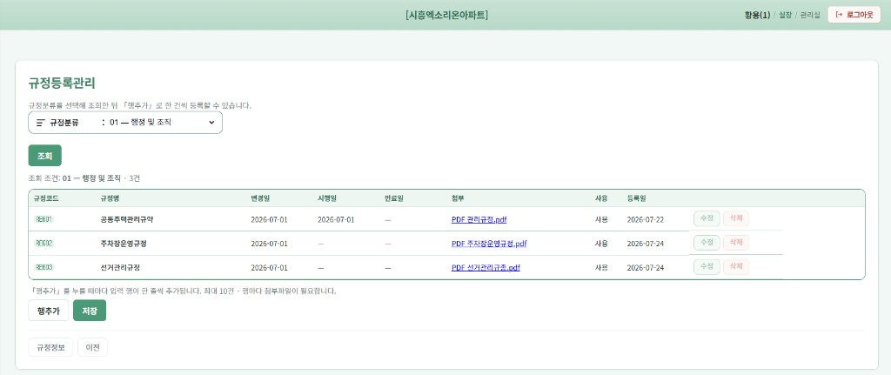
Task: Click the 저장 save button
Action: (90, 311)
